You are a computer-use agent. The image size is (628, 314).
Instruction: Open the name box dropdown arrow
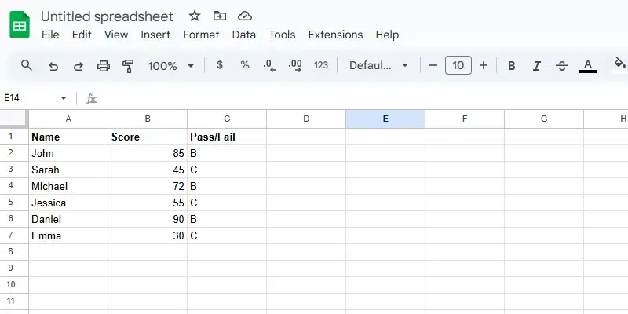pos(64,98)
